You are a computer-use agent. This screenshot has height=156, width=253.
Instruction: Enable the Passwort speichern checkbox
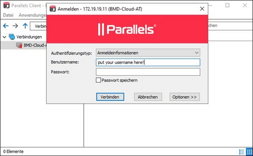98,80
